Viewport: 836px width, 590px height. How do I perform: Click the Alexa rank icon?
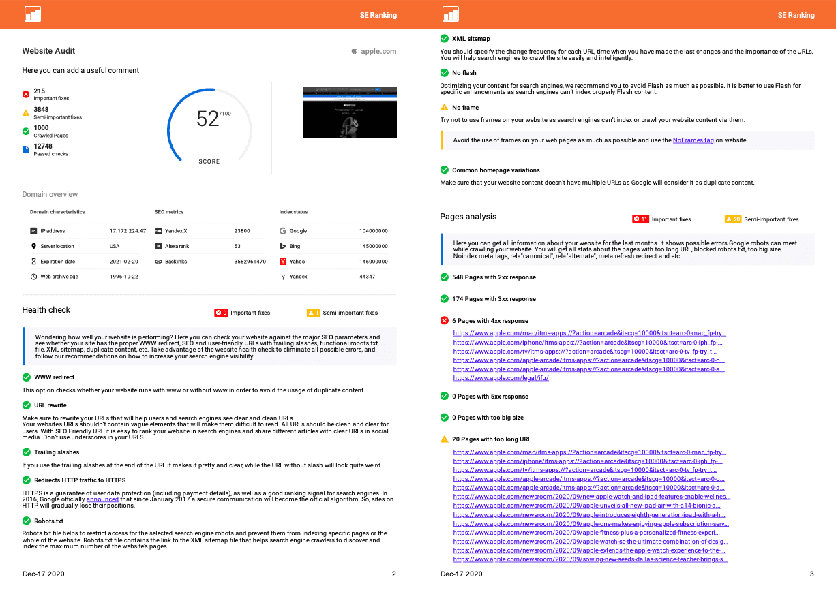point(158,246)
